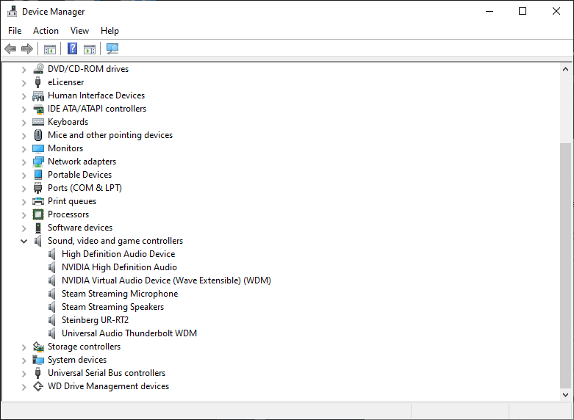Click the Keyboards category icon
Viewport: 574px width, 420px height.
pos(38,122)
